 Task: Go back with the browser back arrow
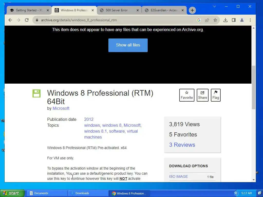(10, 20)
